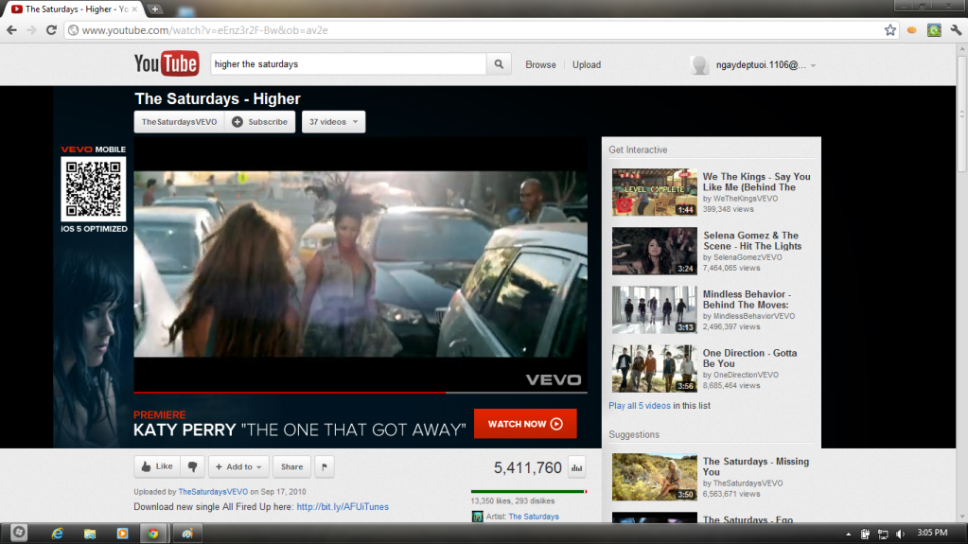
Task: Click the 5,411,760 view count
Action: tap(528, 468)
